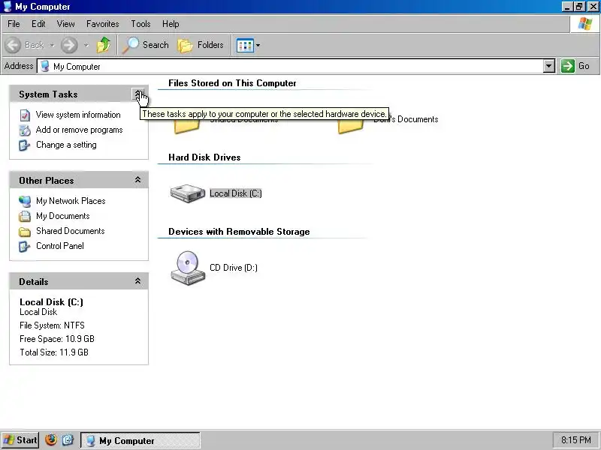
Task: Go up one folder level icon
Action: (x=103, y=45)
